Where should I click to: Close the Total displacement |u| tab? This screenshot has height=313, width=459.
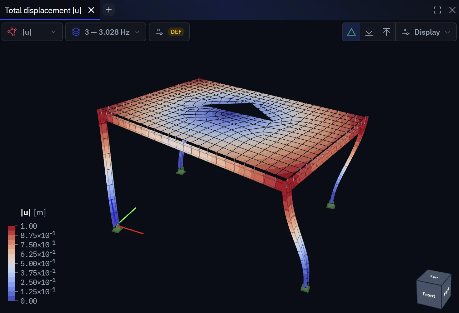pyautogui.click(x=91, y=10)
